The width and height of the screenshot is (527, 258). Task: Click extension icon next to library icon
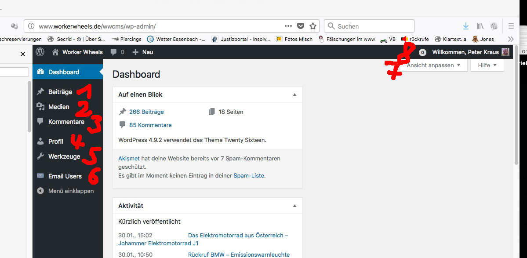pyautogui.click(x=494, y=26)
